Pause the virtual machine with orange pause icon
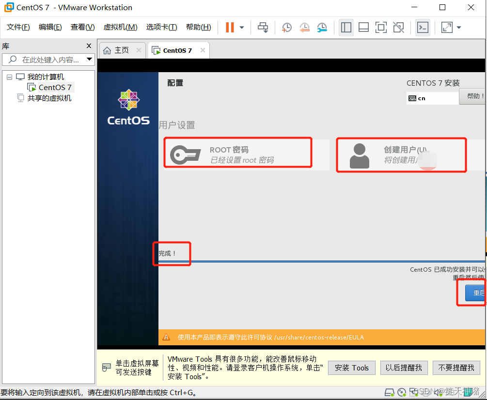The image size is (487, 400). pos(230,27)
